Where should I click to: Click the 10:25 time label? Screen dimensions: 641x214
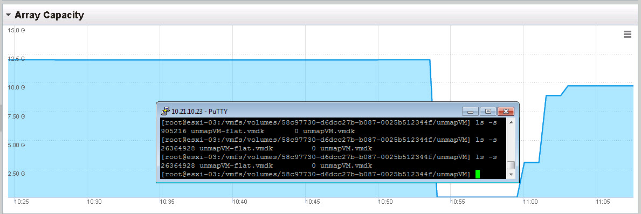coord(21,202)
